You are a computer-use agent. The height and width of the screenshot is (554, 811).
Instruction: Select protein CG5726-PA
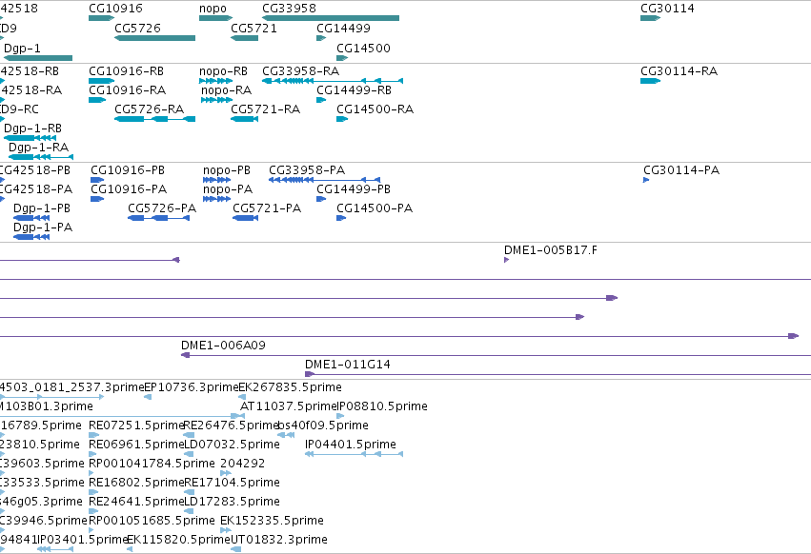pyautogui.click(x=159, y=218)
